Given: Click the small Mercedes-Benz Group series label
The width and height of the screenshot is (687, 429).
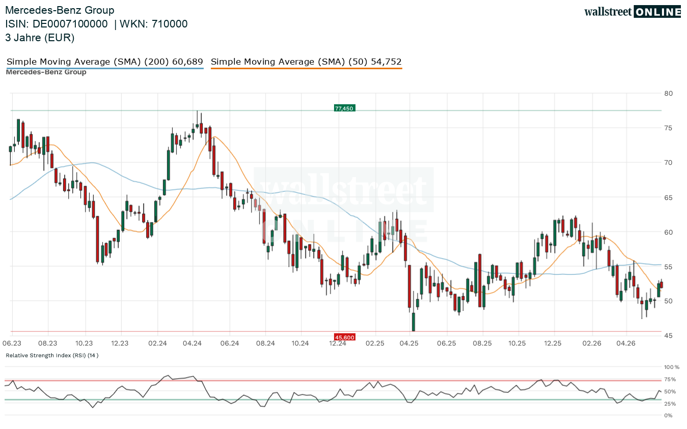Looking at the screenshot, I should point(46,72).
